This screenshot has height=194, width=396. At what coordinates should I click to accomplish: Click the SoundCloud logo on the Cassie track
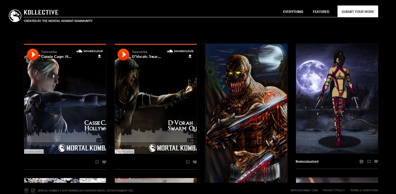[90, 51]
